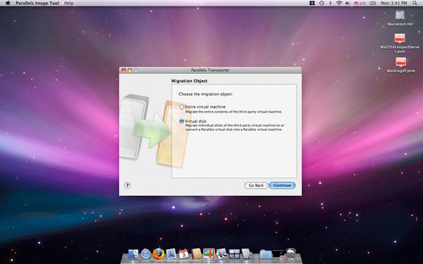The image size is (423, 264).
Task: Select the Macintosh HD desktop icon
Action: point(400,18)
